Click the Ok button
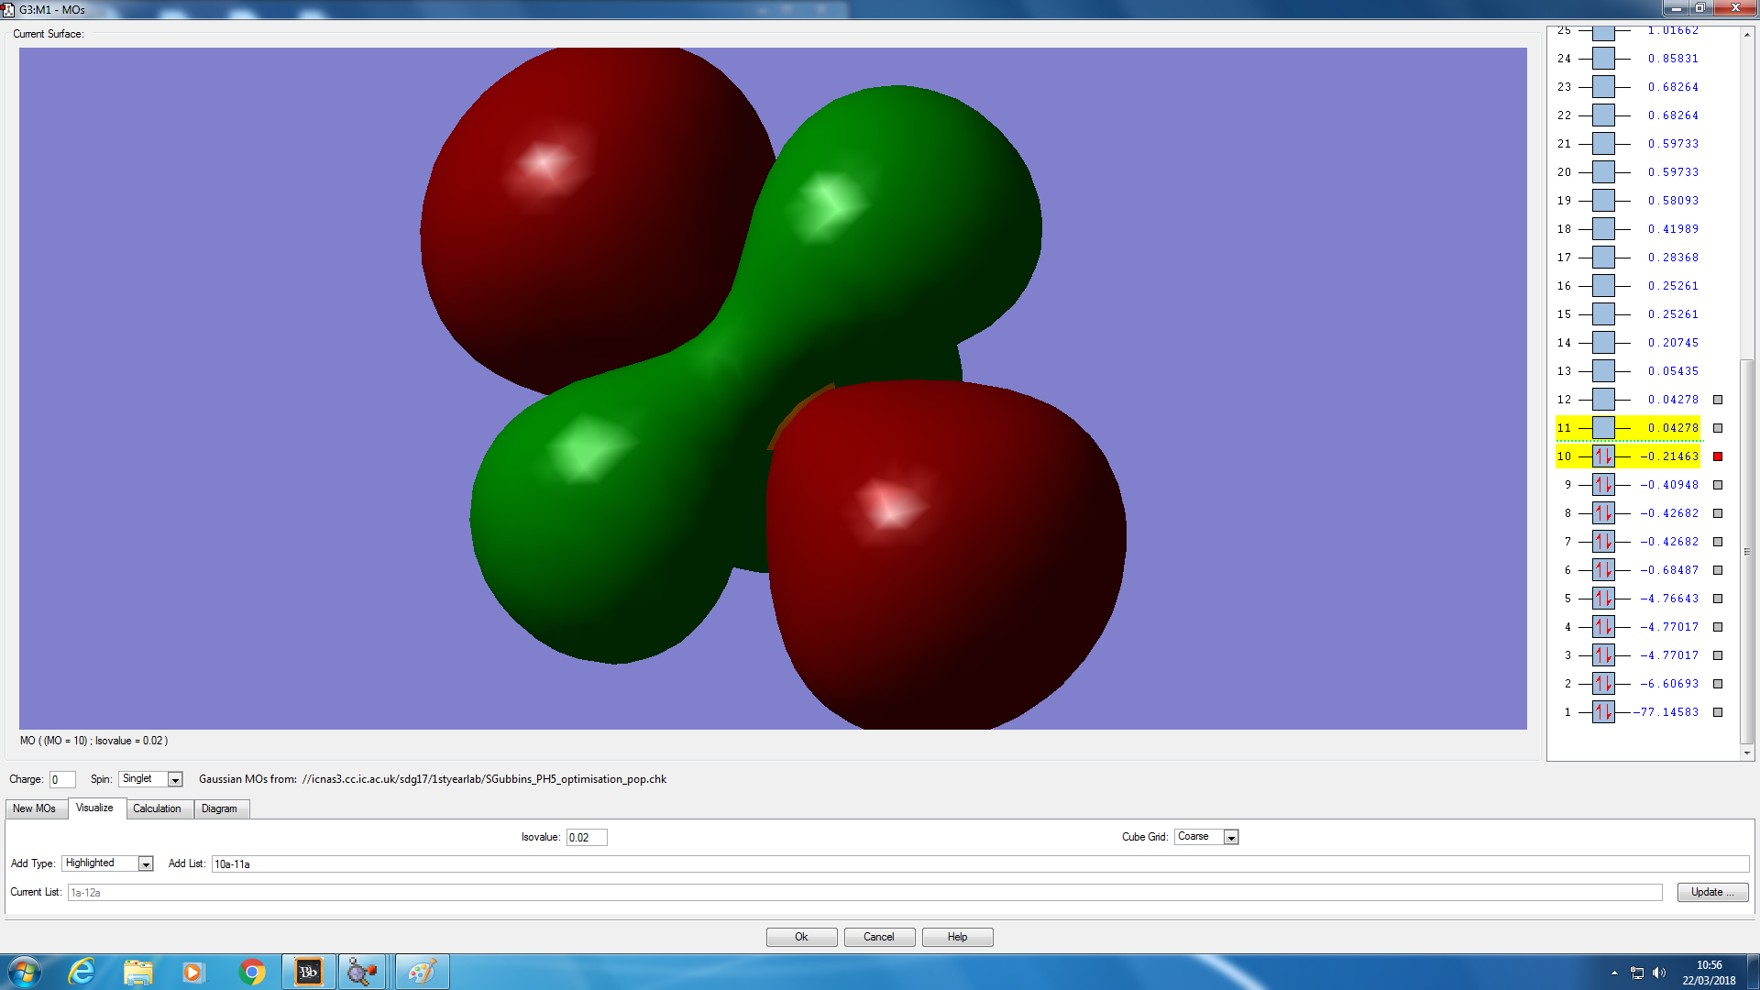 [x=801, y=937]
